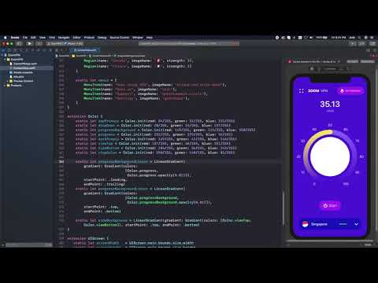Screen dimensions: 378x283
Task: Open the Xcode menu in the menu bar
Action: pos(15,38)
